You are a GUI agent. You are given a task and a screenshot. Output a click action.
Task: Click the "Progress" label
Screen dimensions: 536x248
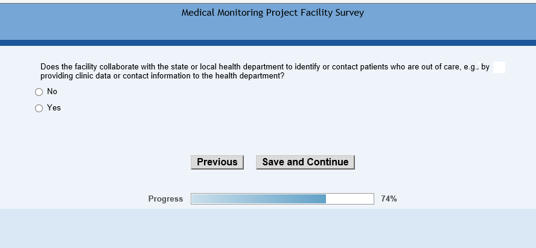point(165,199)
